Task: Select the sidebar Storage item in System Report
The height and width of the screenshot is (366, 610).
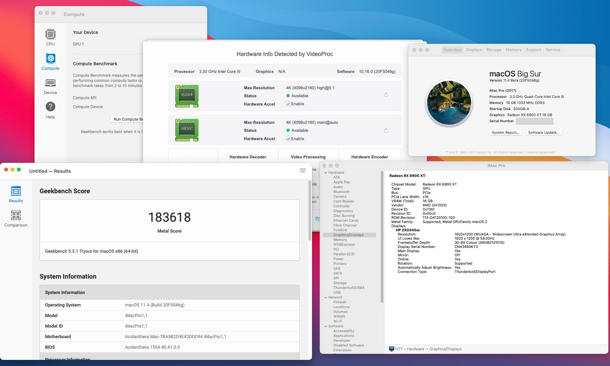Action: (x=340, y=283)
